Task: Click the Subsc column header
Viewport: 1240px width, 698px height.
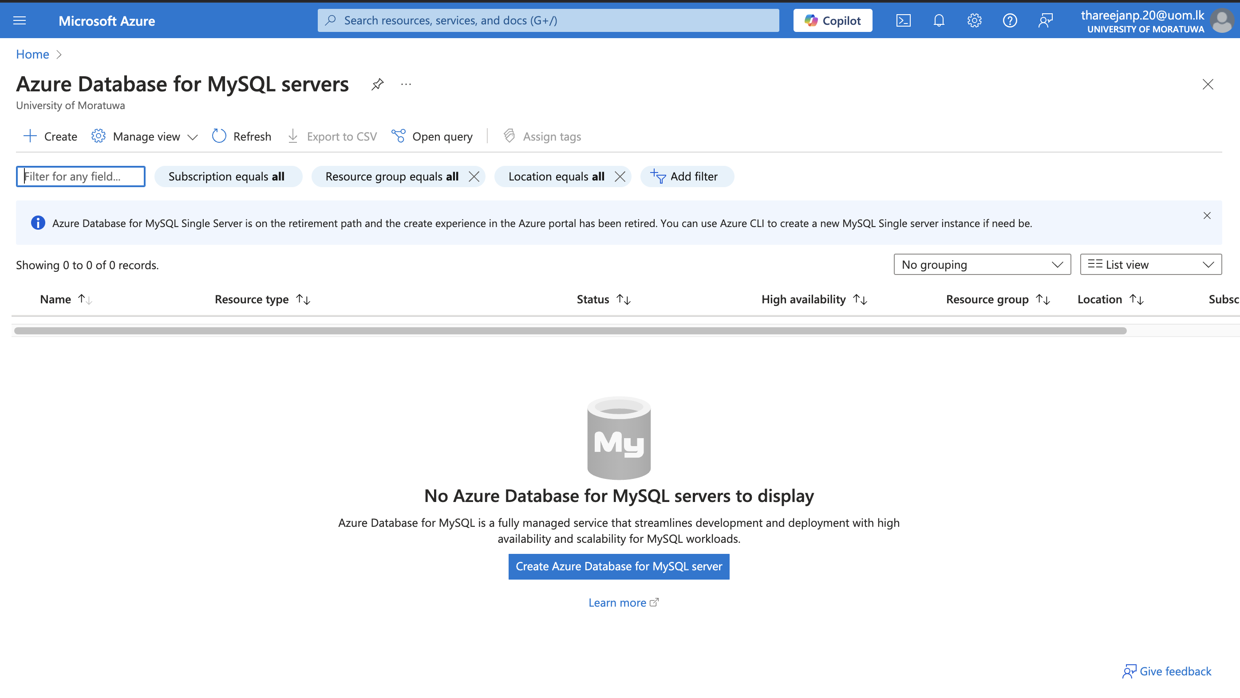Action: [x=1223, y=299]
